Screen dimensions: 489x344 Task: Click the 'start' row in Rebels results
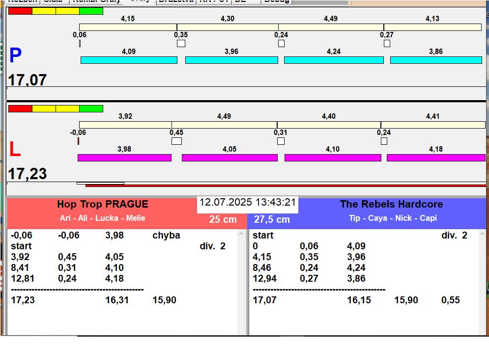point(263,236)
